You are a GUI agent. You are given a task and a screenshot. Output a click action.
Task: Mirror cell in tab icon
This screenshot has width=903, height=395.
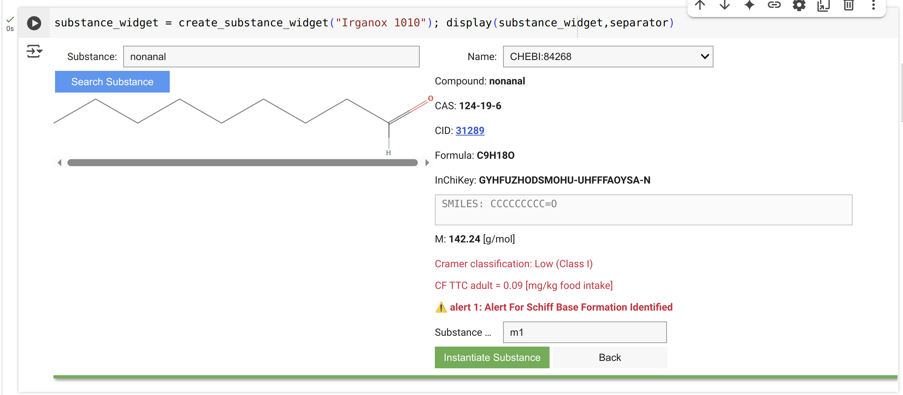point(824,5)
